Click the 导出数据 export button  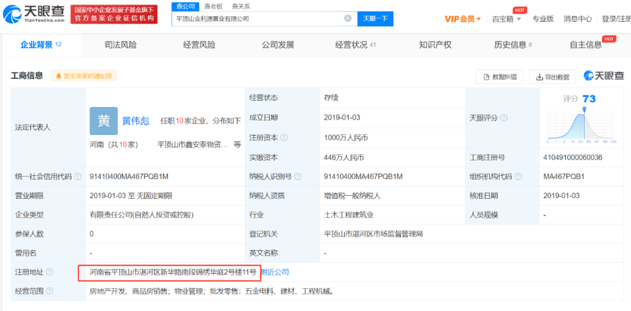[x=552, y=77]
